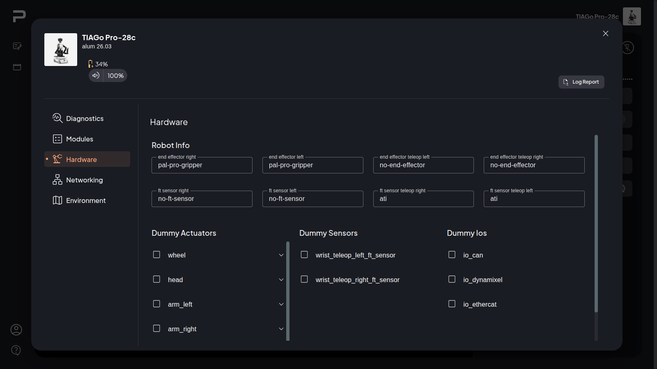Click TIAGo Pro-28c name in top bar
The width and height of the screenshot is (657, 369).
pyautogui.click(x=597, y=16)
